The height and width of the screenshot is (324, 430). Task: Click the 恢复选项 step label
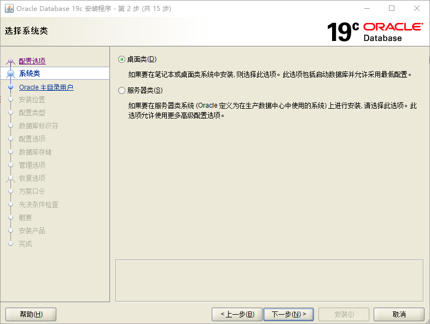click(32, 178)
